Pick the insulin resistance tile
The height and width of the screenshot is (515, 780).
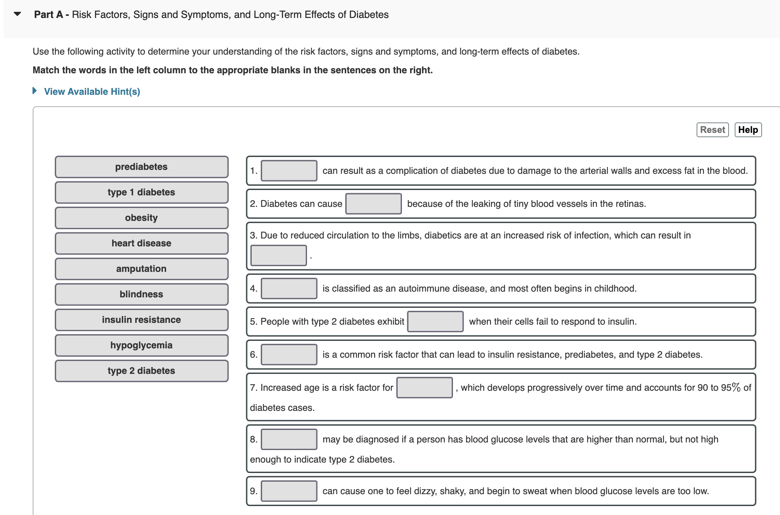[142, 320]
